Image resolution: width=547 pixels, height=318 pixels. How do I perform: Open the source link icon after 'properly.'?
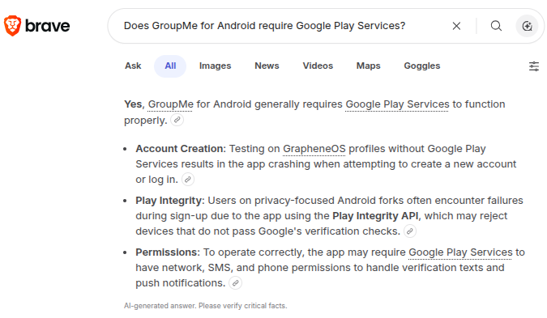tap(177, 120)
